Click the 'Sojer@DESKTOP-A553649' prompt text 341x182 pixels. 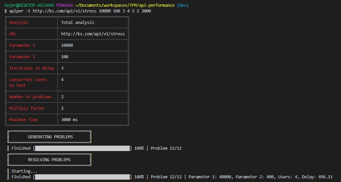[29, 5]
